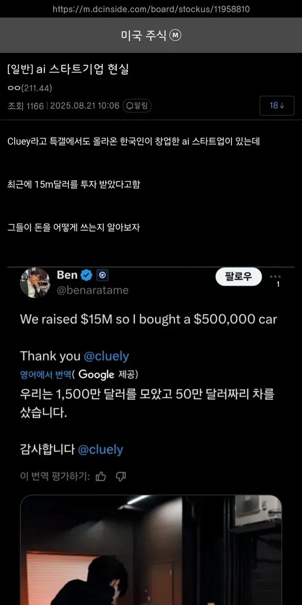Rate the translation with thumbs down

point(121,475)
